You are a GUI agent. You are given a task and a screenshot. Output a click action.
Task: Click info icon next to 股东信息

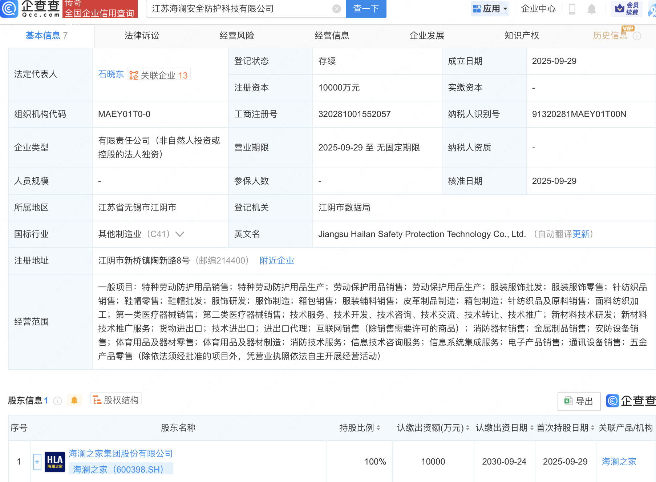tap(57, 401)
